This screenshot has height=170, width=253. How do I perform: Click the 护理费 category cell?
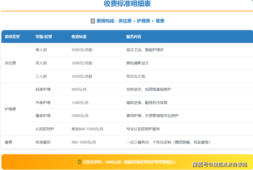[x=10, y=109]
